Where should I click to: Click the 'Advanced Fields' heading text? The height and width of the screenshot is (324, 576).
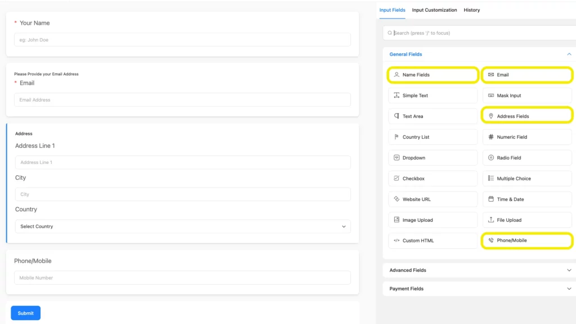point(408,270)
